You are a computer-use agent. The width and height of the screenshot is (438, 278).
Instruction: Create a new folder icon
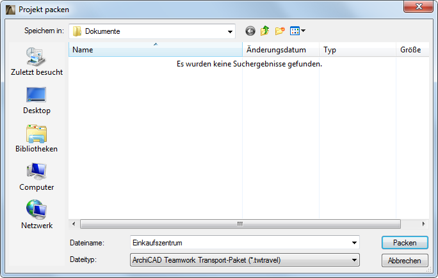(x=280, y=31)
